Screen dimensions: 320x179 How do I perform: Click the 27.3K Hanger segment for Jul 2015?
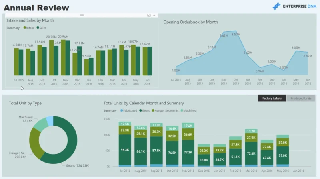coord(125,130)
